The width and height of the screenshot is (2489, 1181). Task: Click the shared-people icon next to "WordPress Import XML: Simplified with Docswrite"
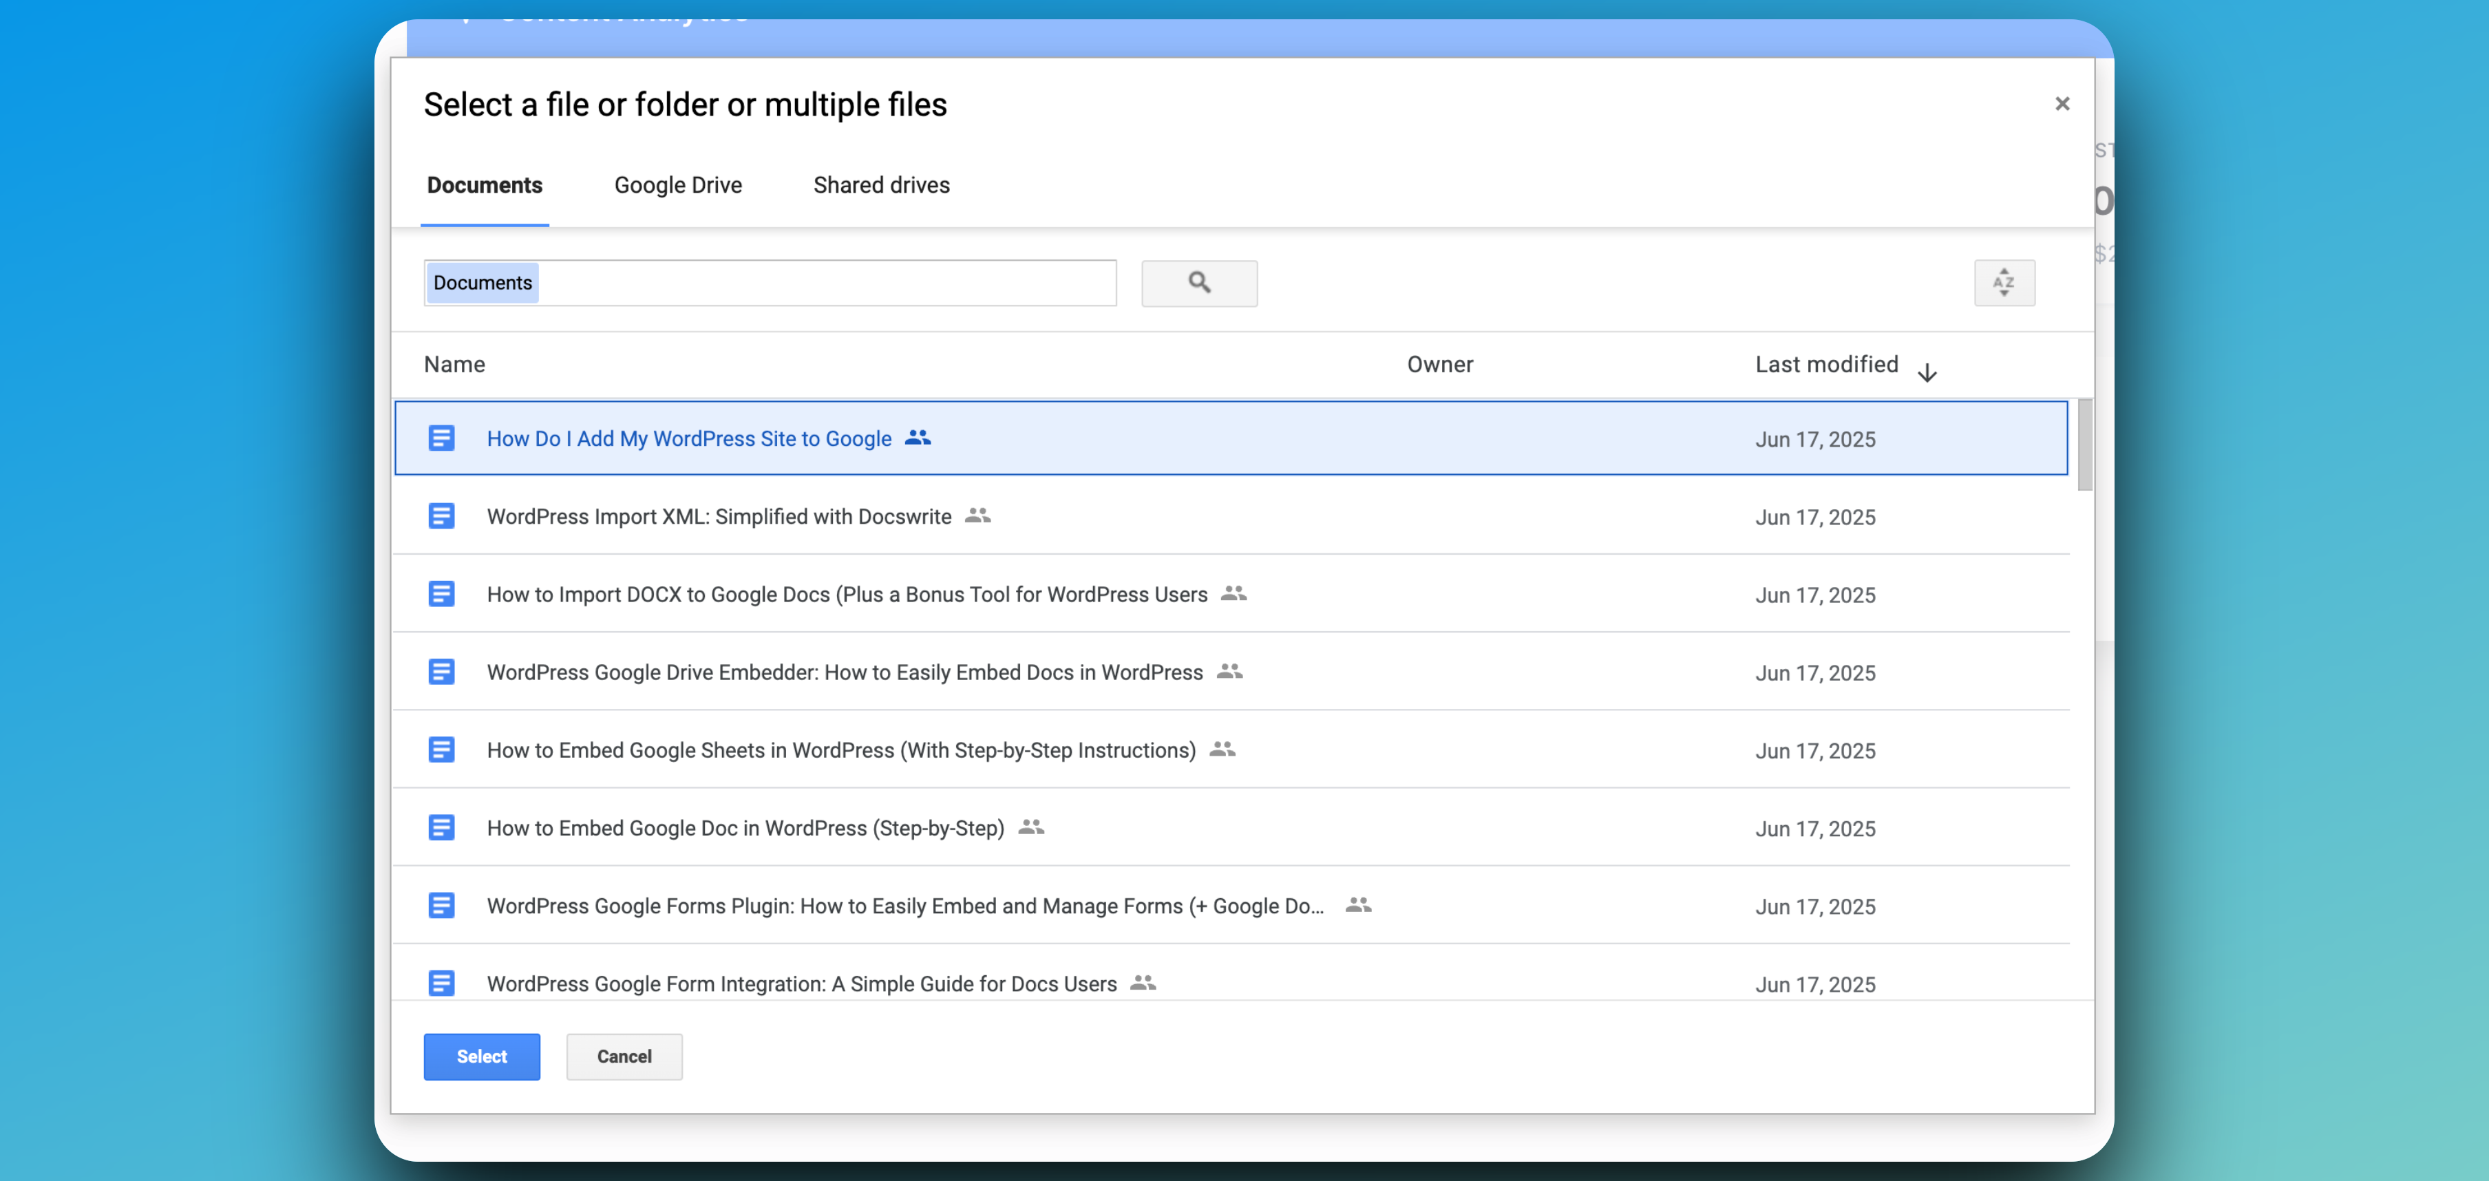(977, 516)
